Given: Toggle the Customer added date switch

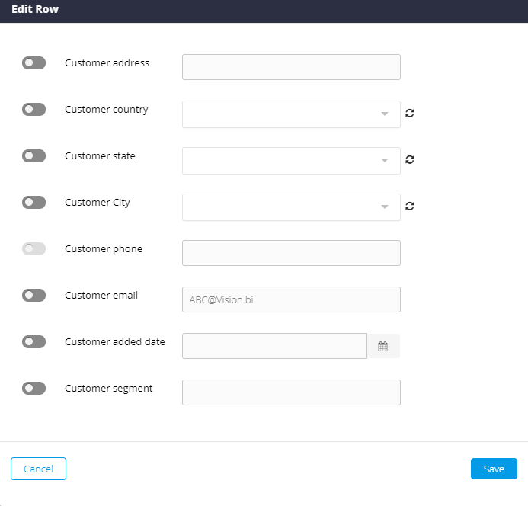Looking at the screenshot, I should [x=34, y=342].
